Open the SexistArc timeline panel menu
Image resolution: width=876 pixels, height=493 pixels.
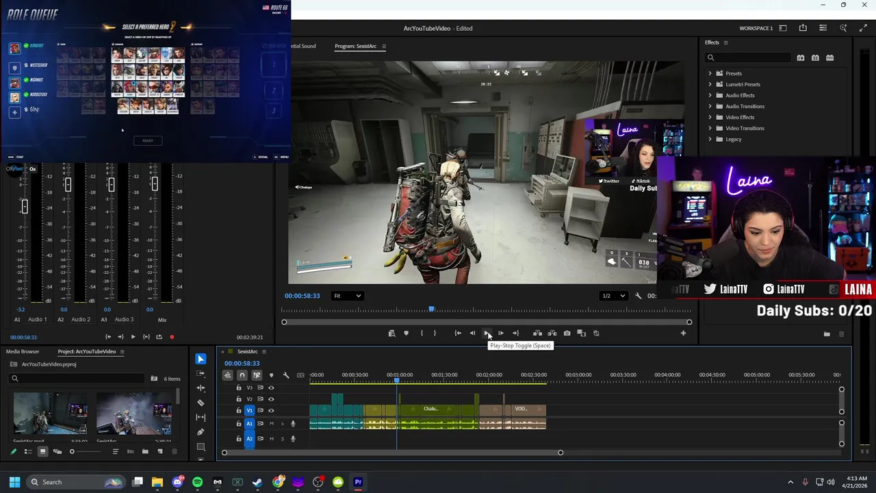(263, 351)
